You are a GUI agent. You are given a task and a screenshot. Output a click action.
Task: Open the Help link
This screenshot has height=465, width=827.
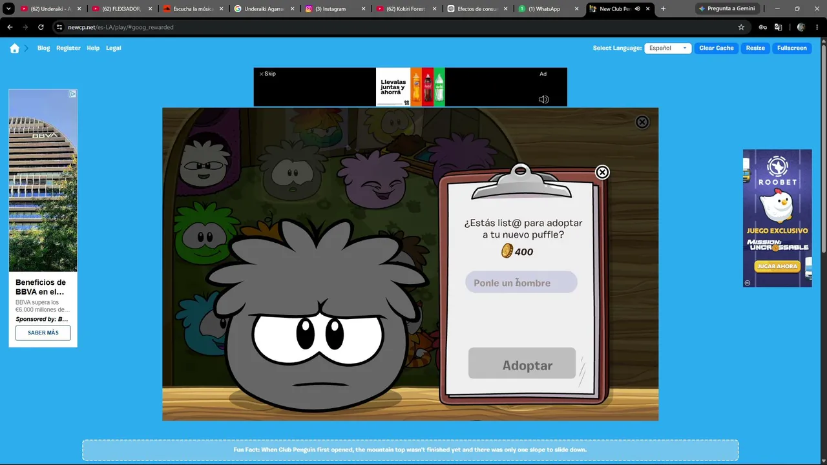point(93,48)
